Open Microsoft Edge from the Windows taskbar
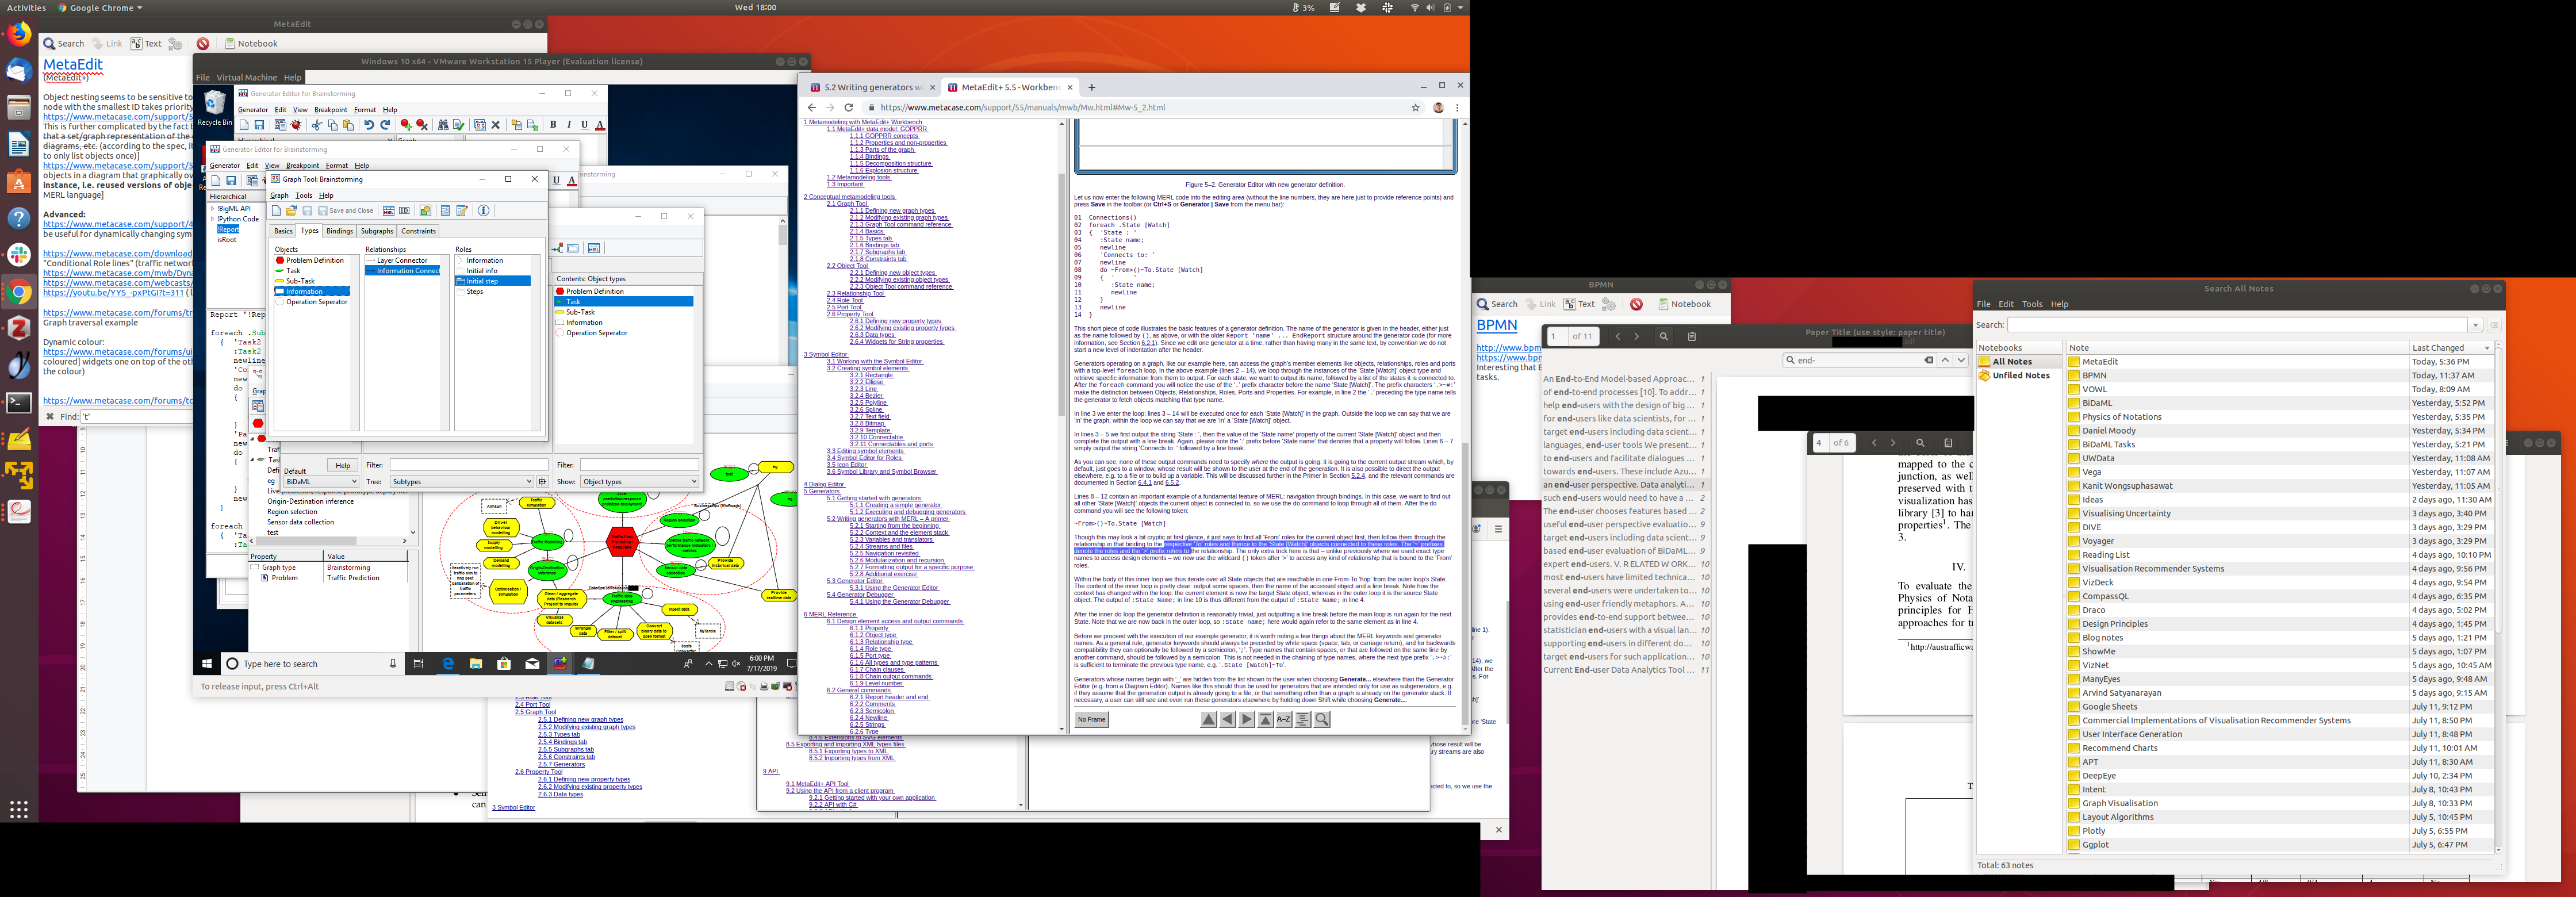The width and height of the screenshot is (2576, 897). click(448, 664)
